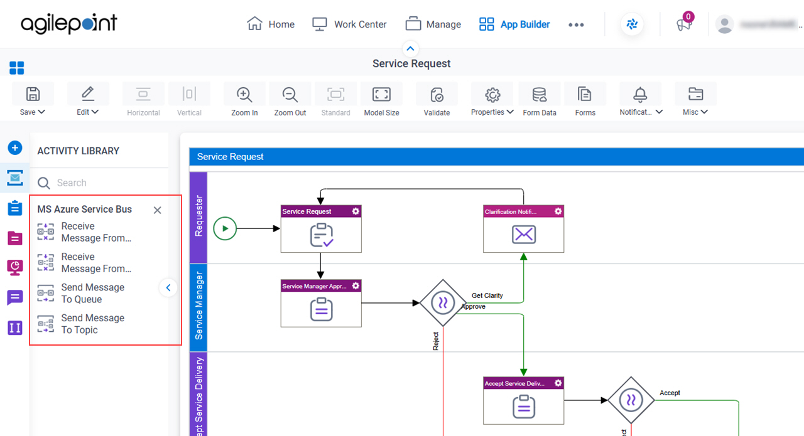Select the Model Size icon
The image size is (804, 436).
tap(381, 94)
